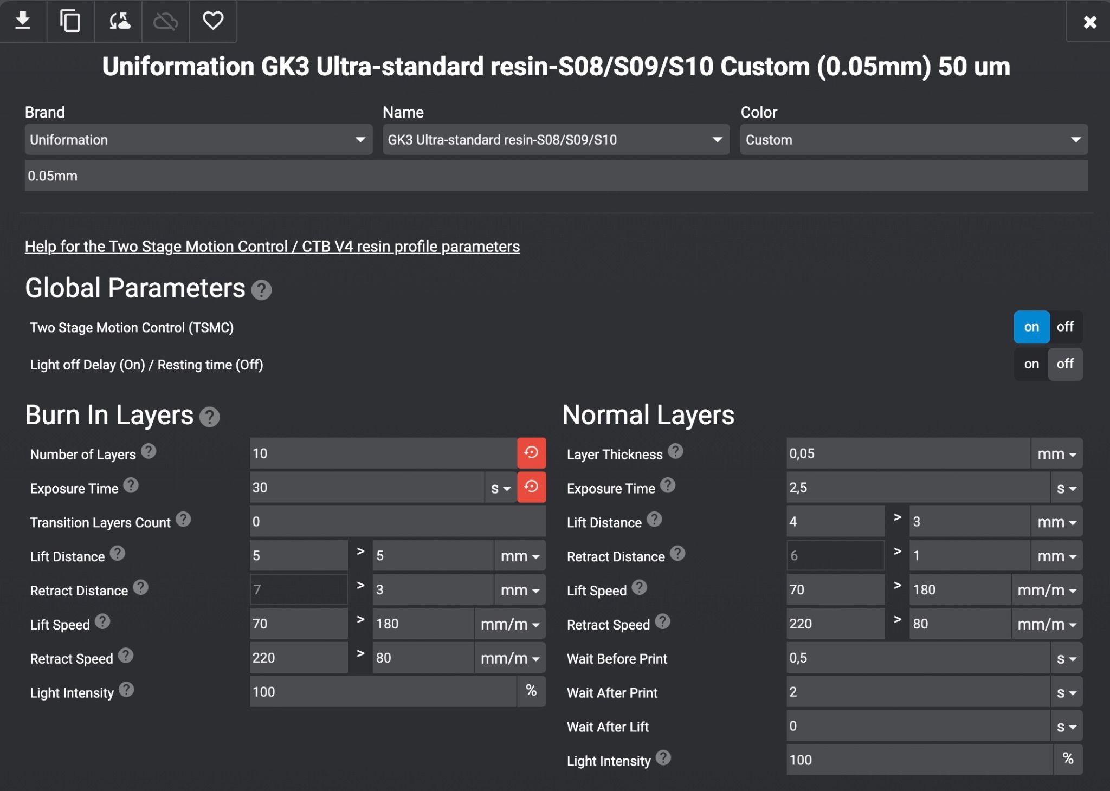Click the download profile icon
The width and height of the screenshot is (1110, 791).
click(x=23, y=21)
